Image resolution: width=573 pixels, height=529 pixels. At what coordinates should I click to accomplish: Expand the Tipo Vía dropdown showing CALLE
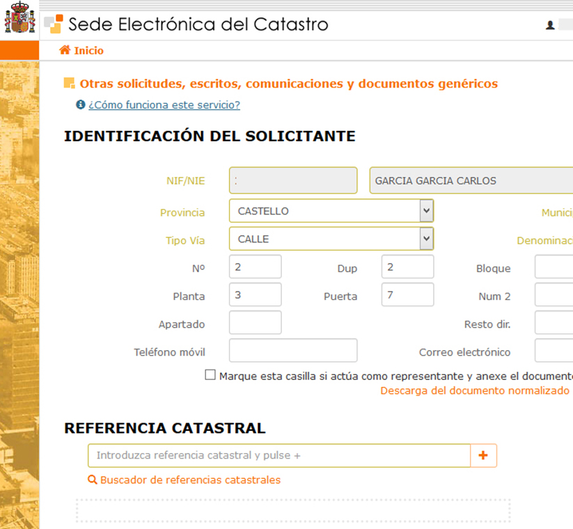coord(331,239)
